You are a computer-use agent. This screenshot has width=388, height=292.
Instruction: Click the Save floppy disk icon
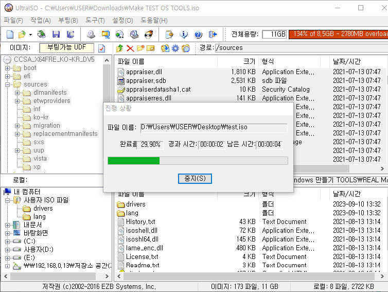[56, 34]
